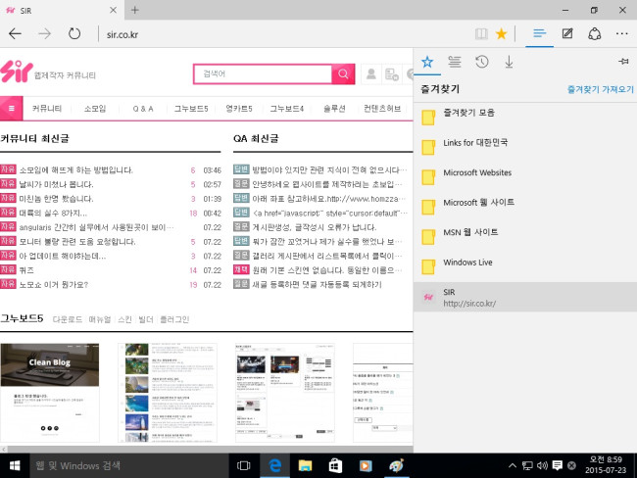Refresh the page with the reload button
The height and width of the screenshot is (478, 637).
[x=74, y=33]
